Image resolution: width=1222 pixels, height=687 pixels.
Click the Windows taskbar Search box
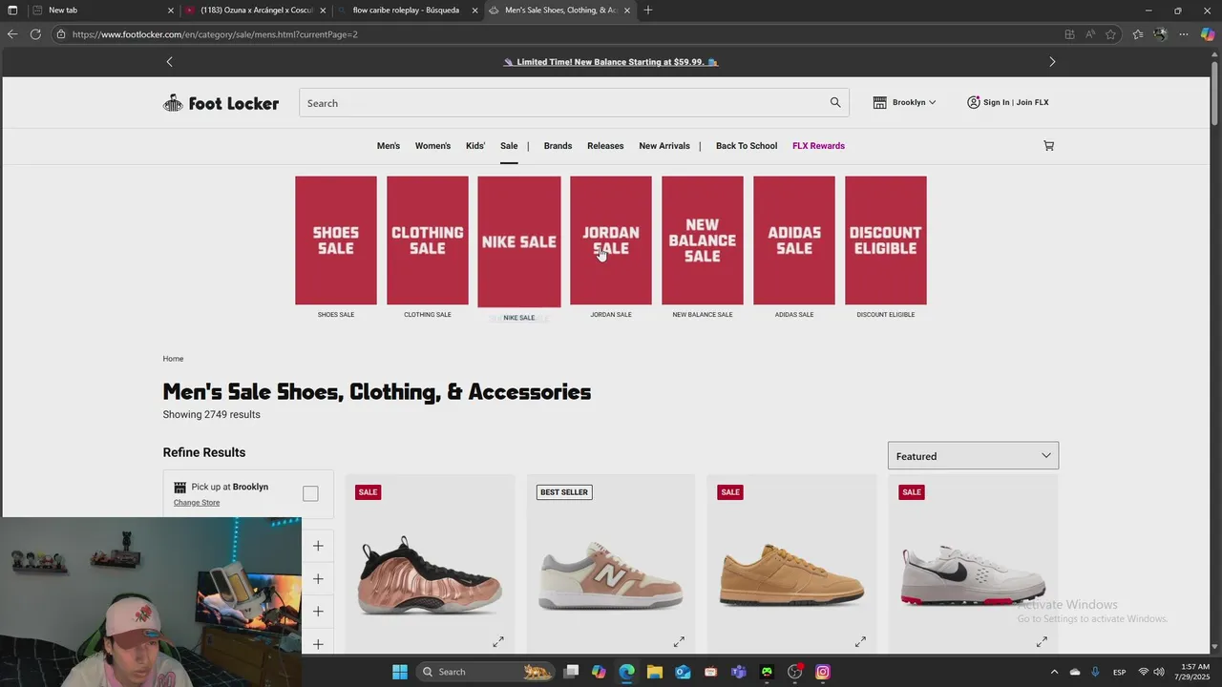[x=487, y=672]
